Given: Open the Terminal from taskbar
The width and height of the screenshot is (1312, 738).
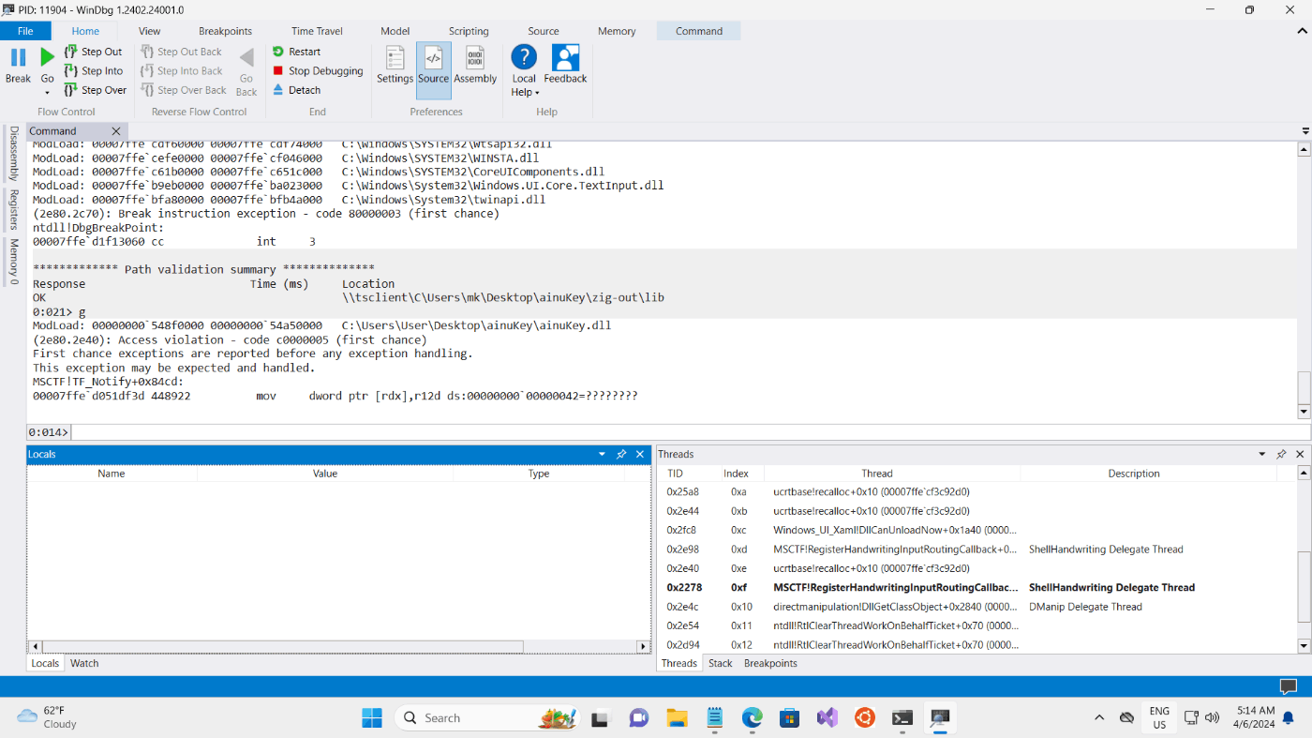Looking at the screenshot, I should click(902, 717).
